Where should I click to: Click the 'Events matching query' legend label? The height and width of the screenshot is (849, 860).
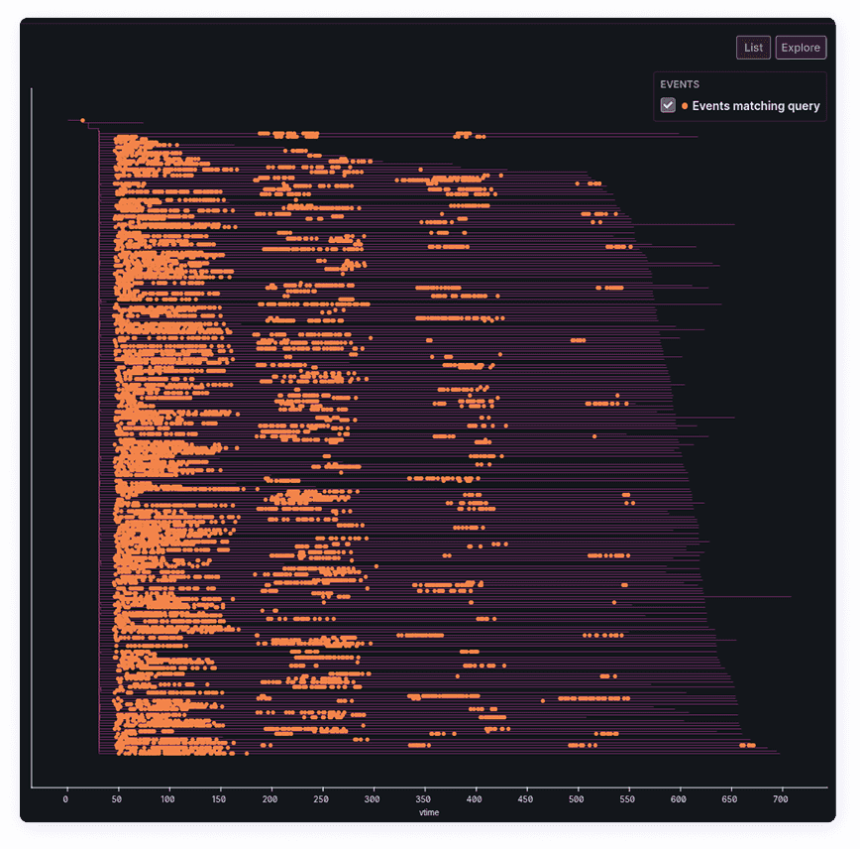(x=755, y=105)
